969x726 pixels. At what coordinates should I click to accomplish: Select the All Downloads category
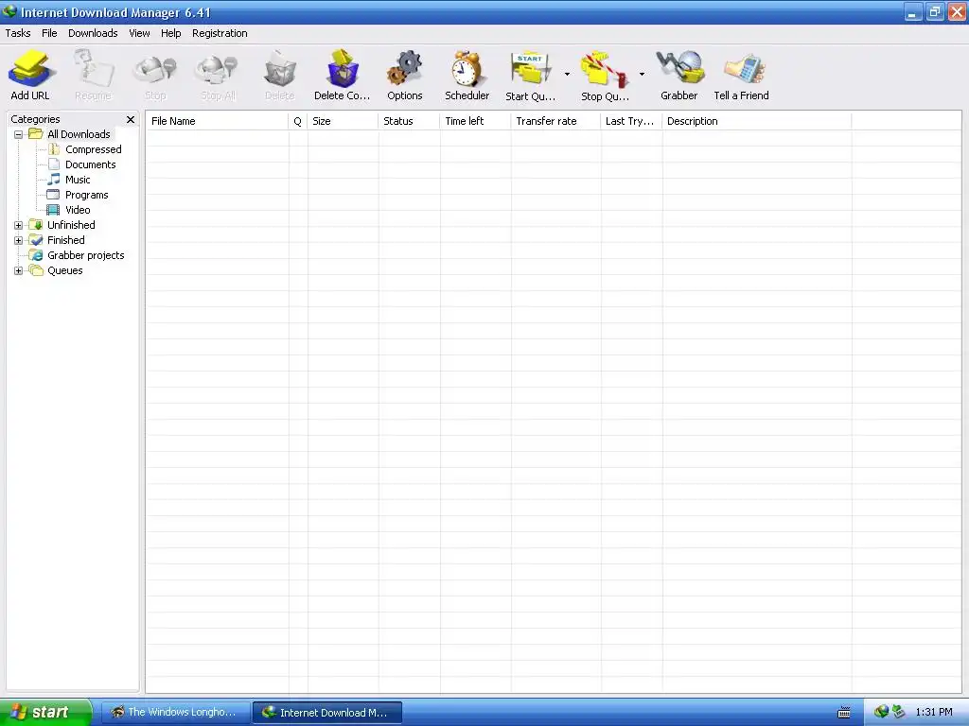coord(79,134)
